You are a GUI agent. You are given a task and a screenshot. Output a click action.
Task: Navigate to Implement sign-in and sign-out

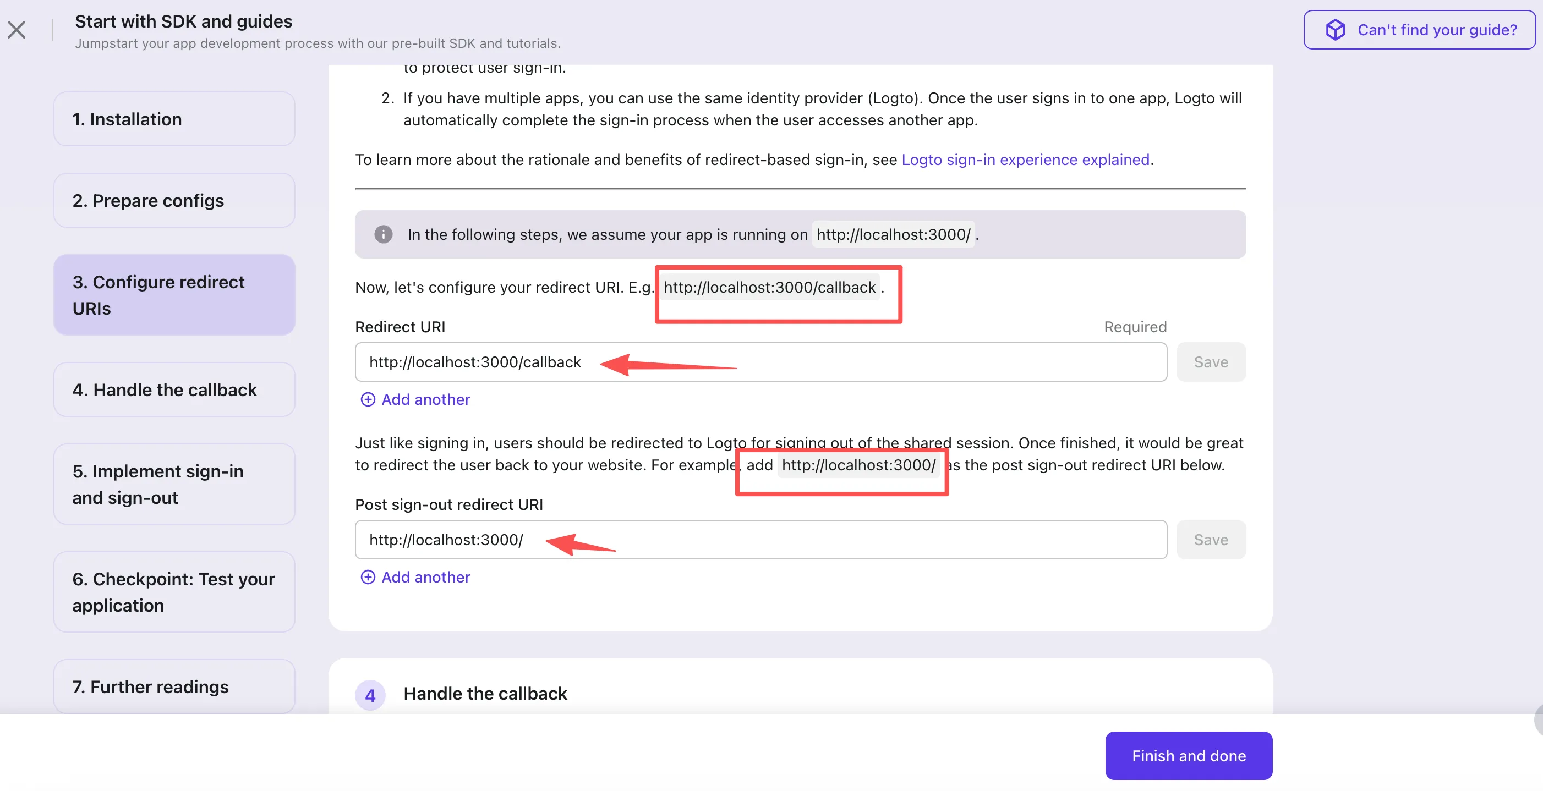(x=174, y=484)
